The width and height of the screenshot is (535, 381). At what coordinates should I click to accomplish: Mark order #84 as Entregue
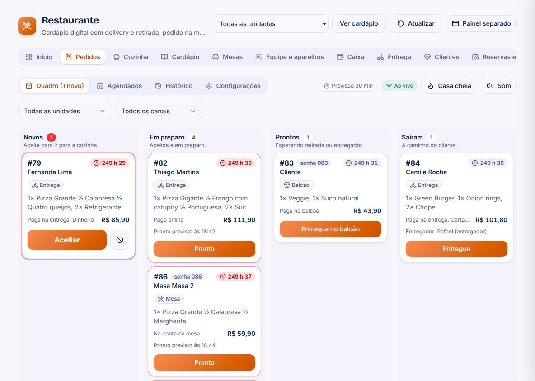pos(456,249)
